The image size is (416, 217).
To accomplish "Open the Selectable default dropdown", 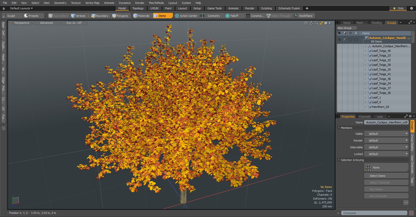I will pyautogui.click(x=386, y=147).
